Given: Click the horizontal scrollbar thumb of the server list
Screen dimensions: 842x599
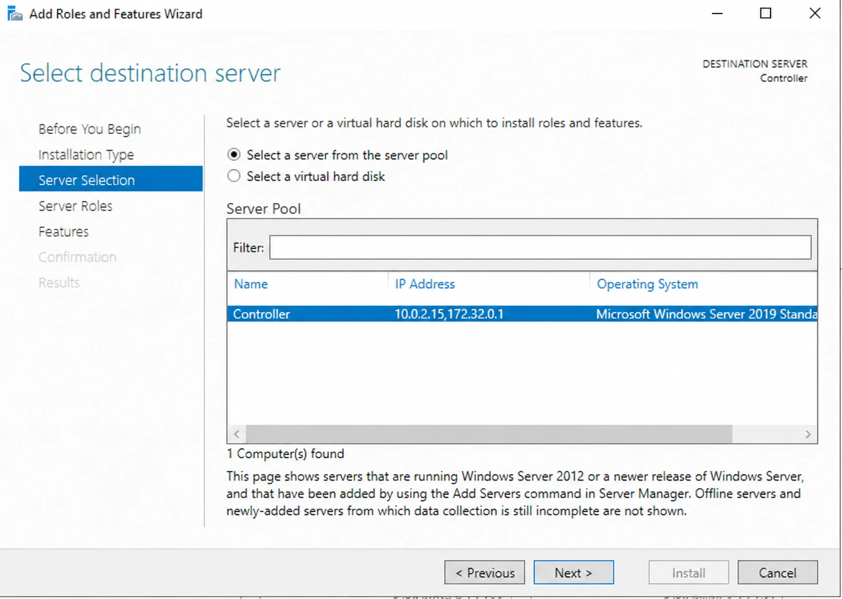Looking at the screenshot, I should pos(489,434).
